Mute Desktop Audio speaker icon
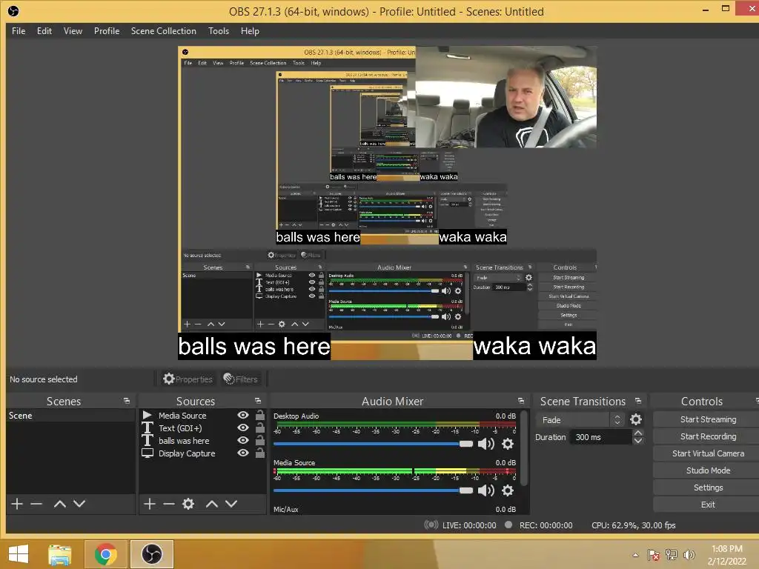 [485, 444]
